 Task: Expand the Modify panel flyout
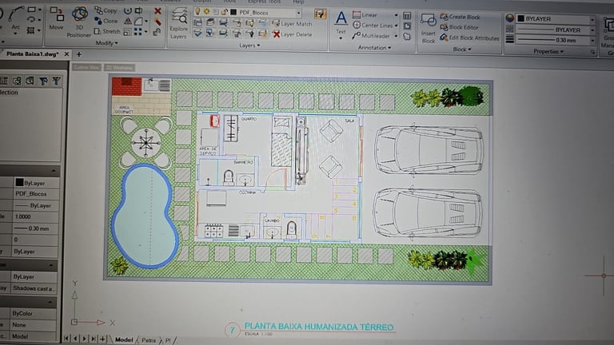pyautogui.click(x=106, y=43)
